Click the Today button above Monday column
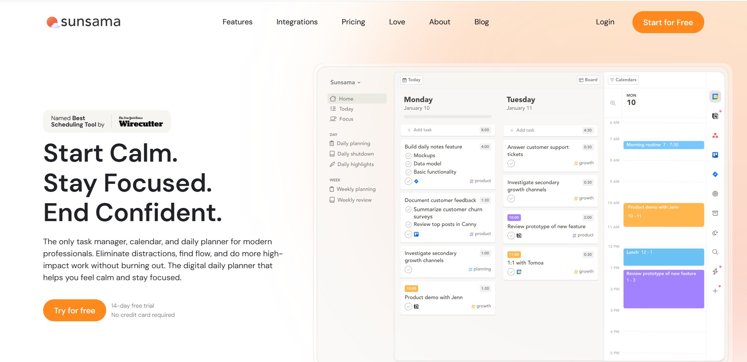This screenshot has width=747, height=362. coord(411,80)
